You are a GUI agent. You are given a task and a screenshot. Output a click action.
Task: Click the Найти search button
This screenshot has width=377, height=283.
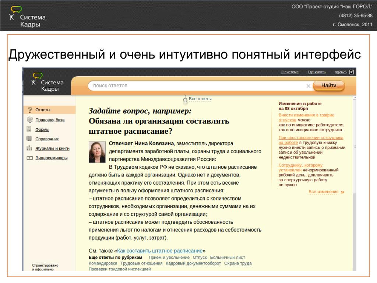pos(329,85)
